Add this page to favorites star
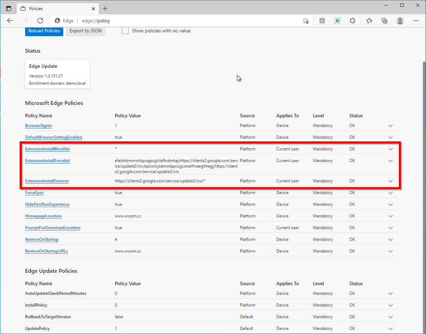426x334 pixels. (306, 21)
